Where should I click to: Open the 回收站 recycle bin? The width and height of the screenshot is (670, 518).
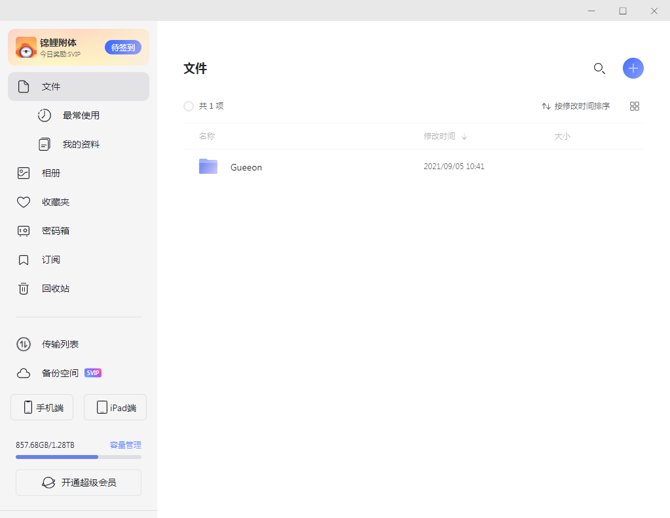[55, 289]
